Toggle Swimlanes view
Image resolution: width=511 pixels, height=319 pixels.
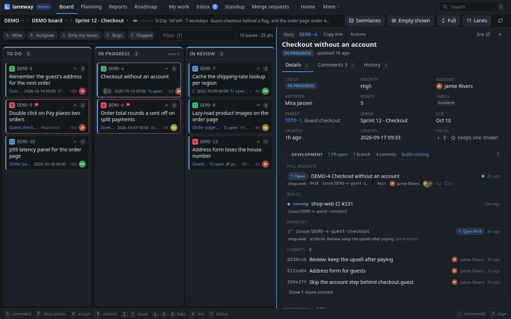point(365,21)
